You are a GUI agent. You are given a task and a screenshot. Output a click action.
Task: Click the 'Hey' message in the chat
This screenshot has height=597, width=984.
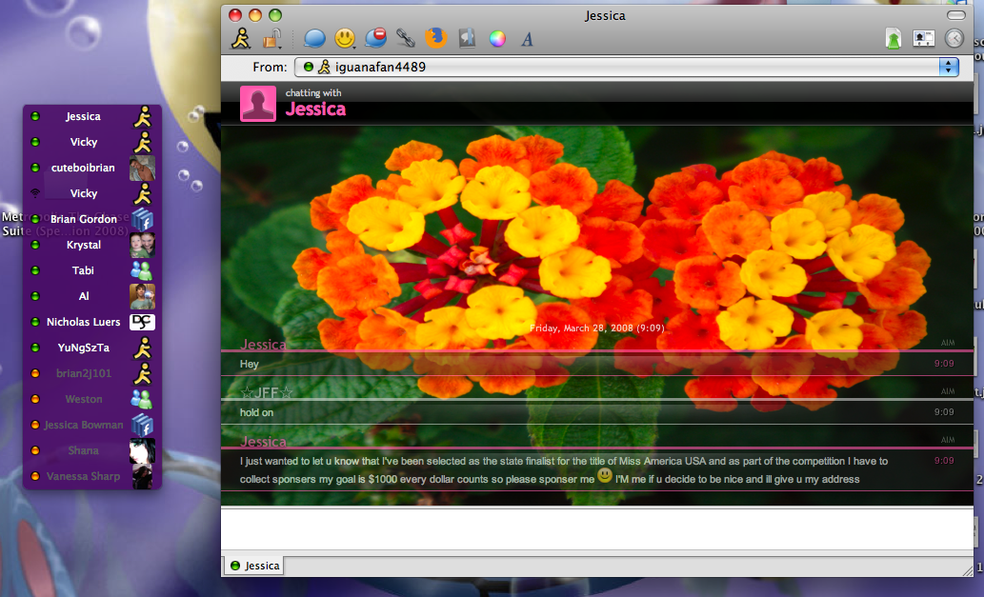point(250,364)
